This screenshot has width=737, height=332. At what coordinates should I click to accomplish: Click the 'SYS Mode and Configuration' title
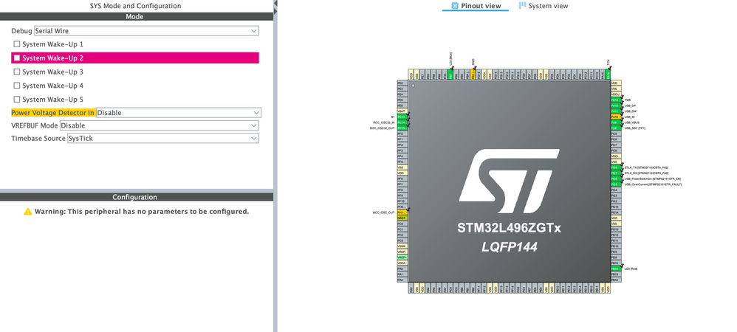(x=135, y=6)
